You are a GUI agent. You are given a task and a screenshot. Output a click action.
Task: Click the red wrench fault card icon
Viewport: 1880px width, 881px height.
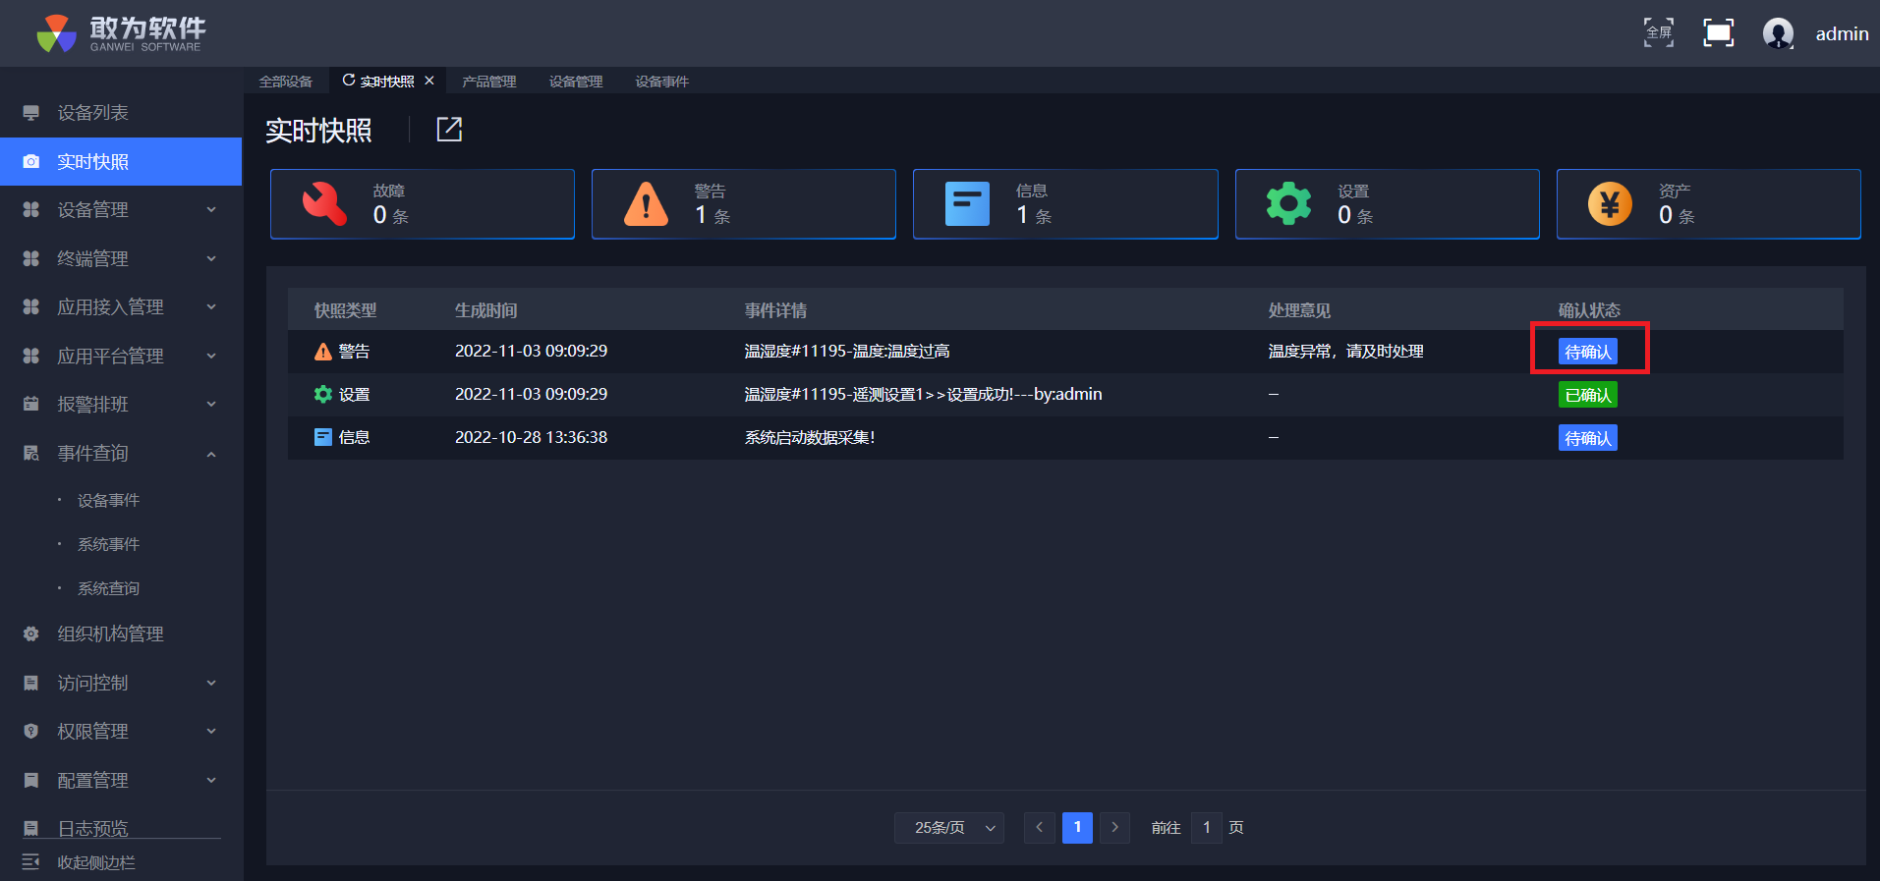pos(324,204)
